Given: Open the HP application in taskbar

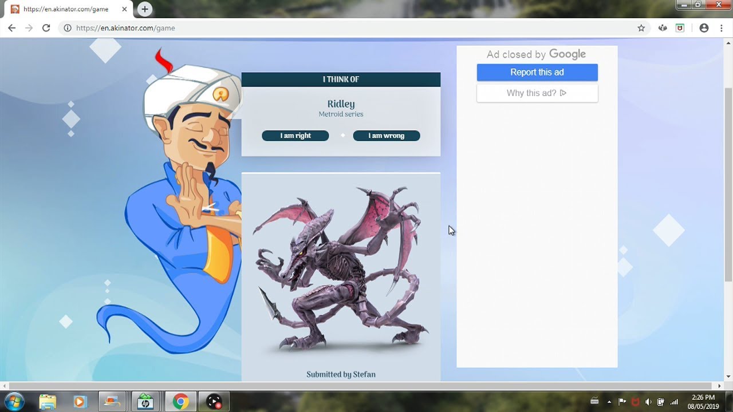Looking at the screenshot, I should tap(145, 402).
